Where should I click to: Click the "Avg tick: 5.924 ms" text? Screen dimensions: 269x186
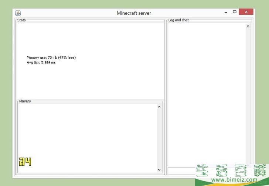[x=41, y=62]
